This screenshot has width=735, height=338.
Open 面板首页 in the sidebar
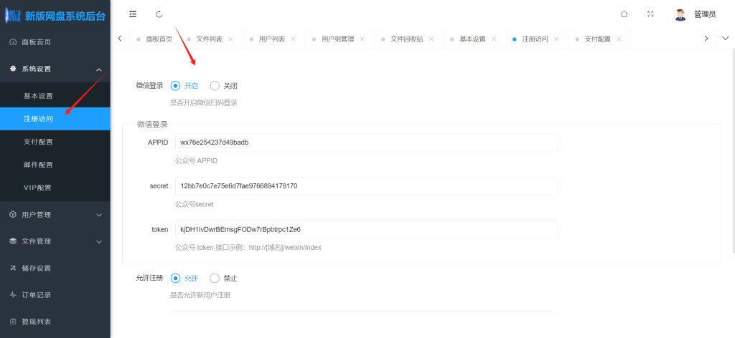point(55,42)
